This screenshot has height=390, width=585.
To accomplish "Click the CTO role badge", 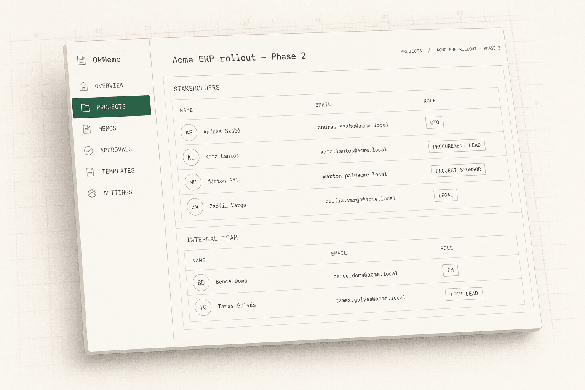I will (x=435, y=123).
